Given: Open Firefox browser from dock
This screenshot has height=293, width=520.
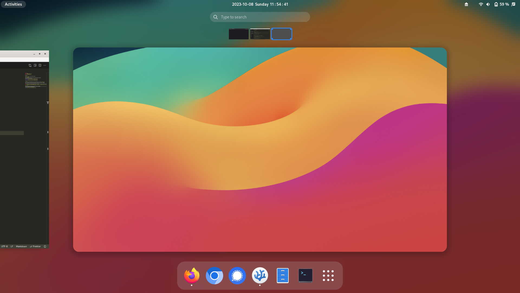Looking at the screenshot, I should 191,275.
